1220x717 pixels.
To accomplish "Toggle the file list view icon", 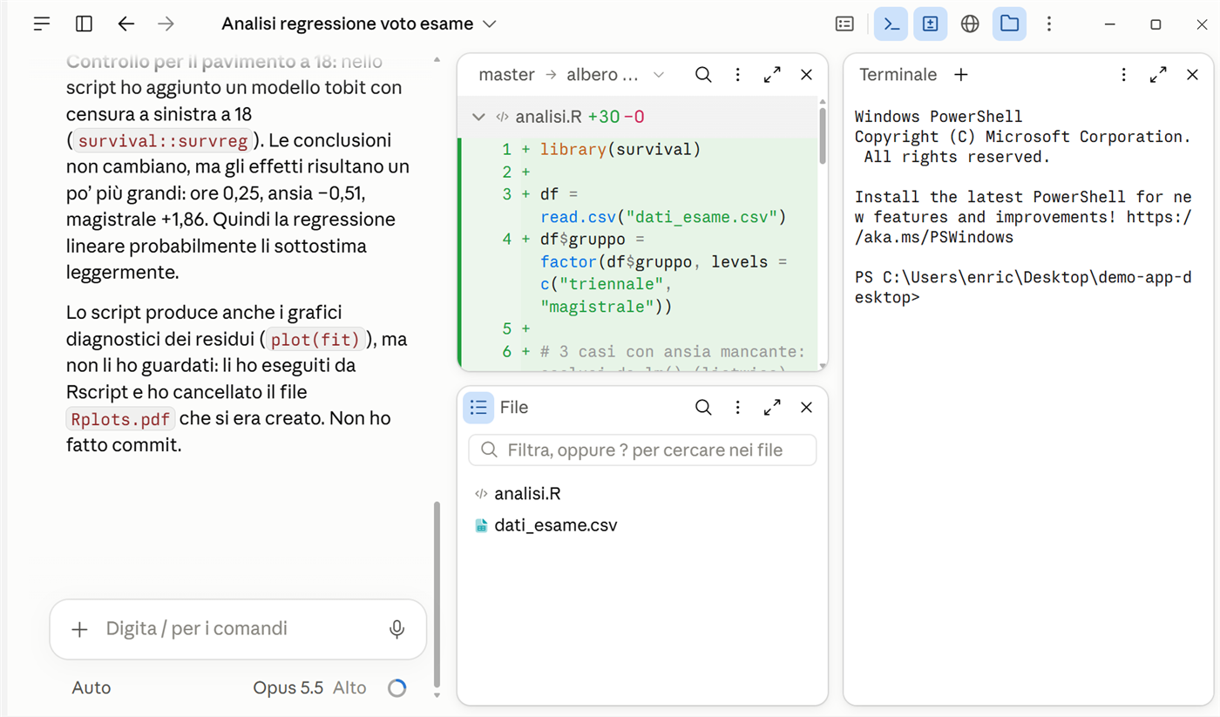I will (x=478, y=408).
